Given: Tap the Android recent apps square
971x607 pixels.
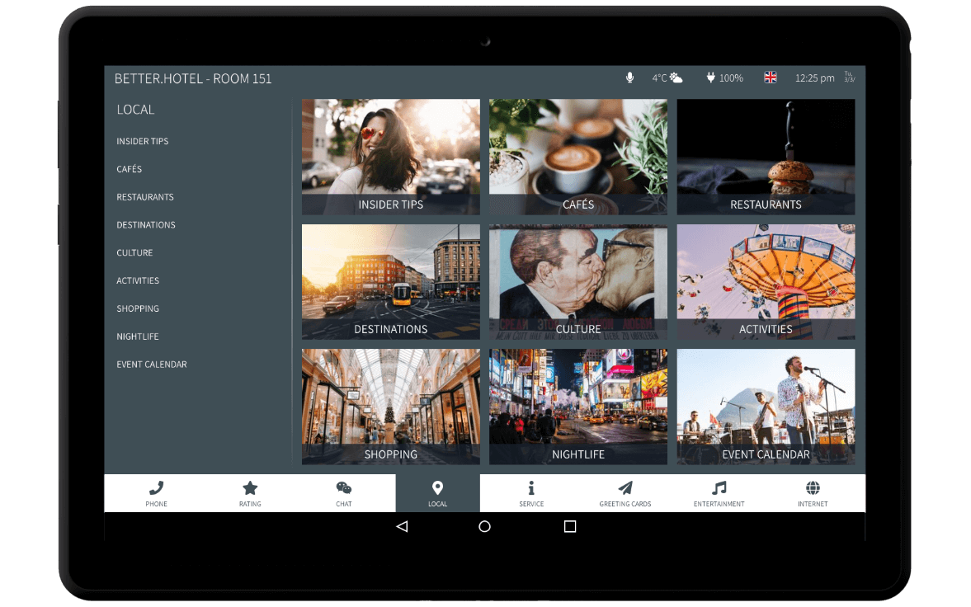Looking at the screenshot, I should coord(570,526).
